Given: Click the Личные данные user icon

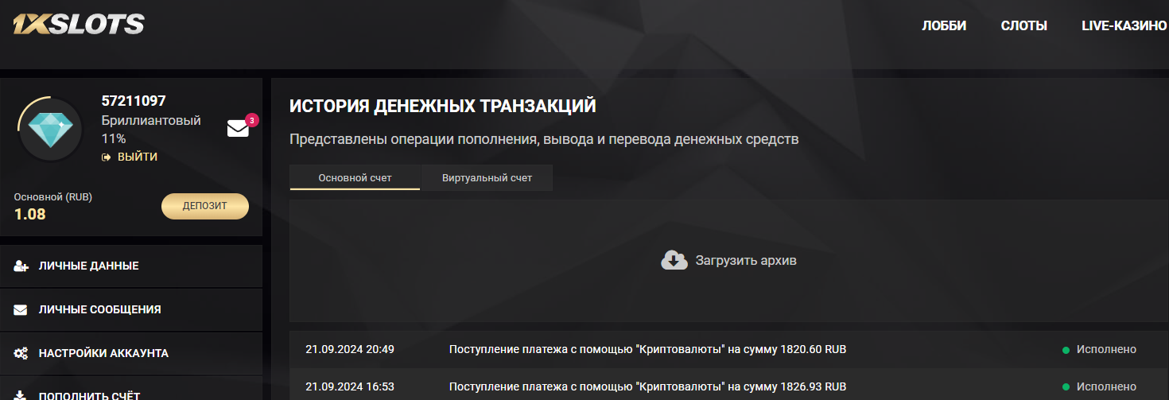Looking at the screenshot, I should 21,266.
